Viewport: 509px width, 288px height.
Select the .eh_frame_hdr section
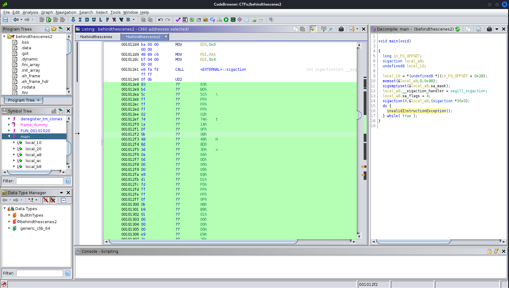(x=35, y=82)
